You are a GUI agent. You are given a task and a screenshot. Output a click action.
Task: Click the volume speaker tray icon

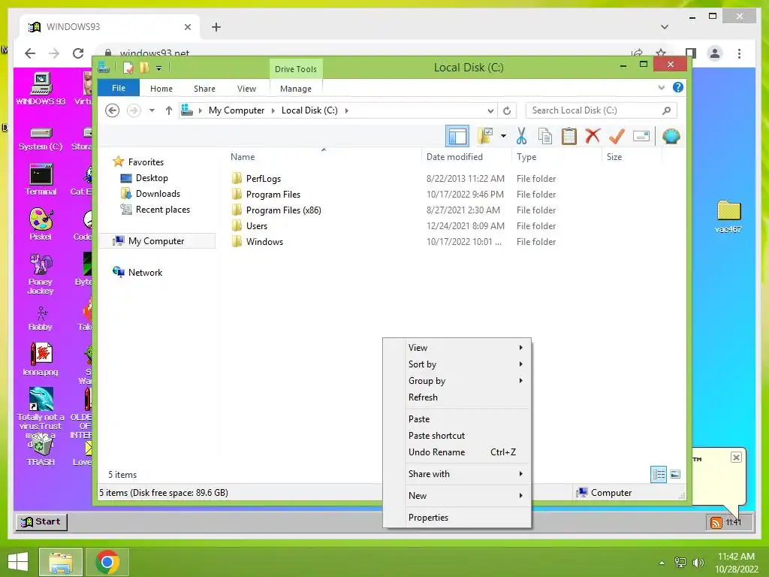click(x=698, y=563)
